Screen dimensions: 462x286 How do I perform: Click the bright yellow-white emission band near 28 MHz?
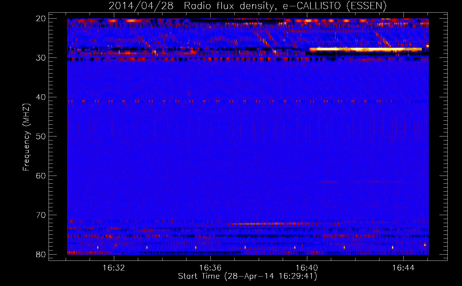[365, 49]
